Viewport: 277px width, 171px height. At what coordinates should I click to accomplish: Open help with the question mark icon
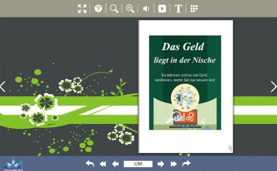click(x=98, y=8)
